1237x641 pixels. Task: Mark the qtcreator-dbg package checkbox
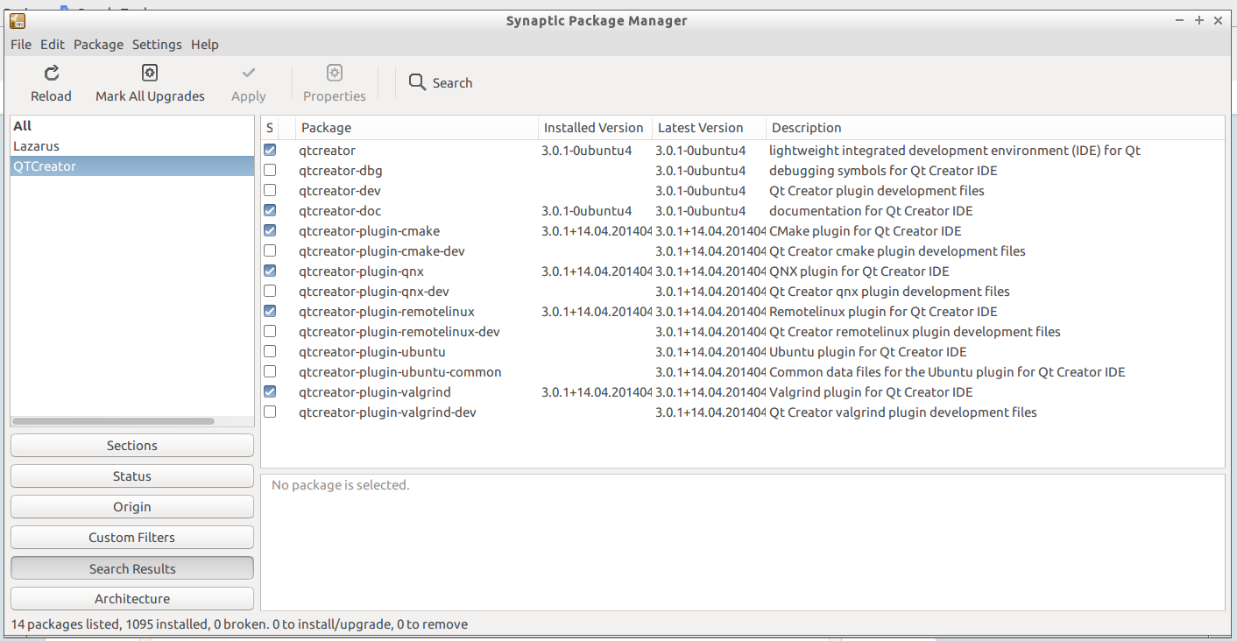click(270, 170)
